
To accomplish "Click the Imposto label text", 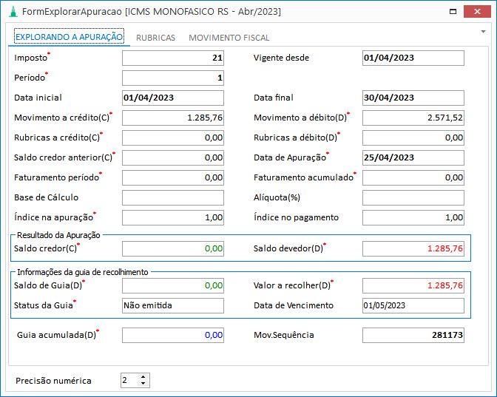I will pyautogui.click(x=30, y=58).
